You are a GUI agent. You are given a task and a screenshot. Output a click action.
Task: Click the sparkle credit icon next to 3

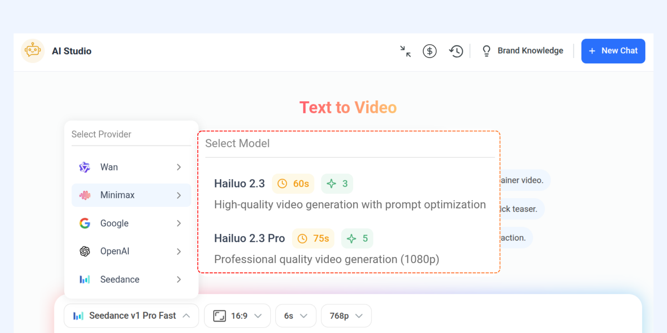point(331,184)
